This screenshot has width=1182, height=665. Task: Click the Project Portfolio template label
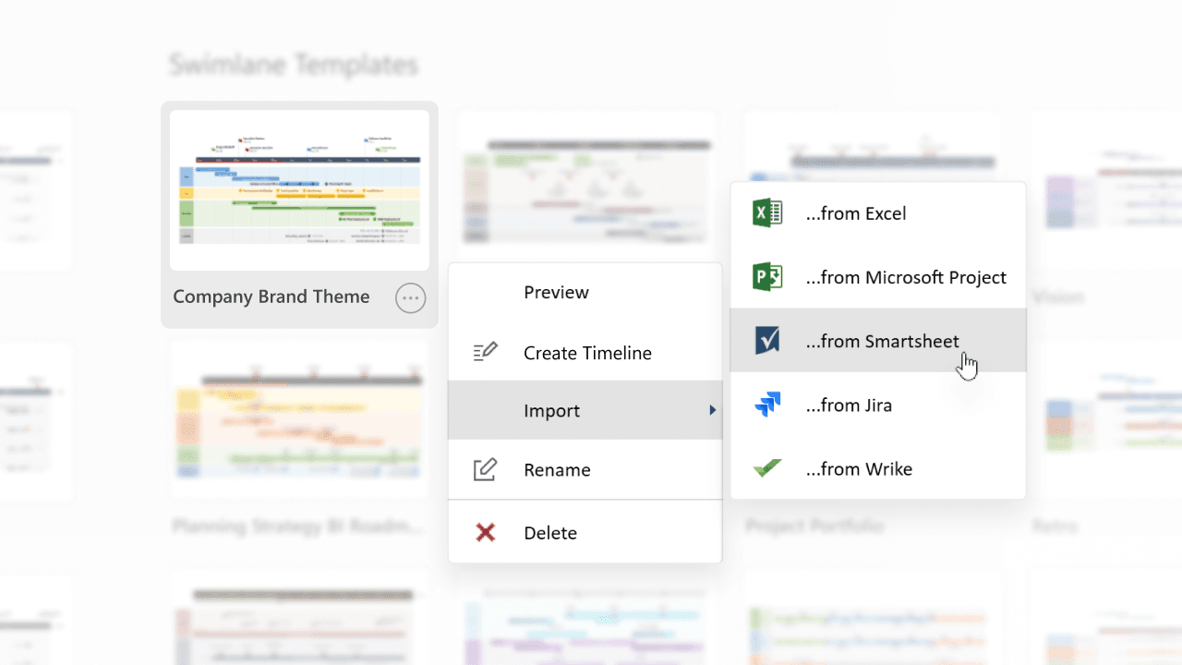click(814, 526)
